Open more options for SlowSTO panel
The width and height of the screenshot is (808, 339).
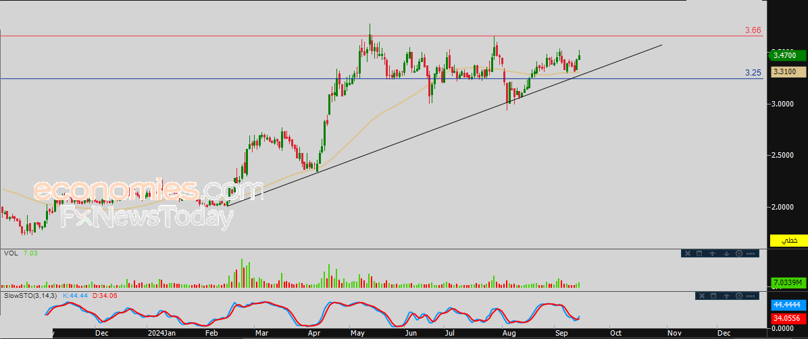(x=751, y=296)
